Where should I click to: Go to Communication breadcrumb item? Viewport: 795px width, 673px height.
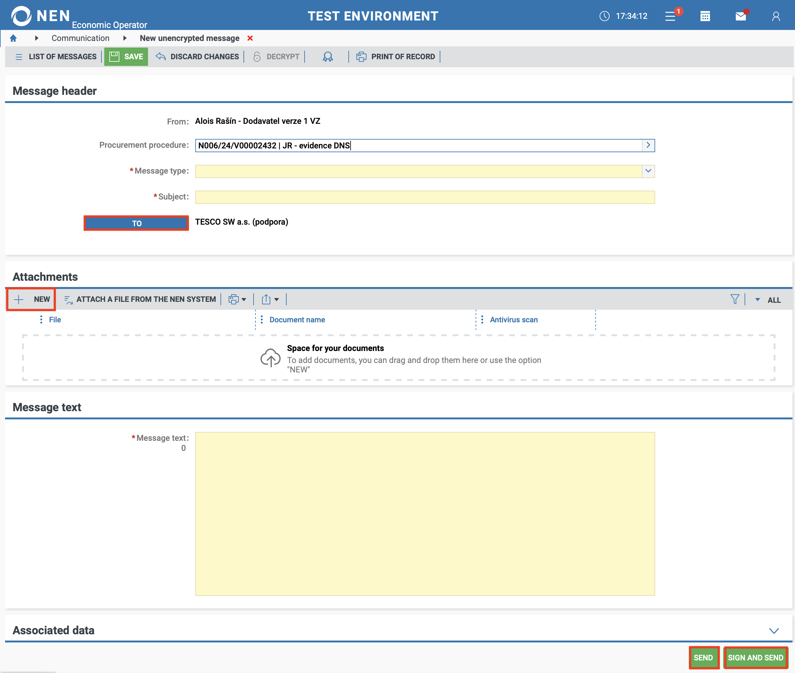tap(80, 38)
